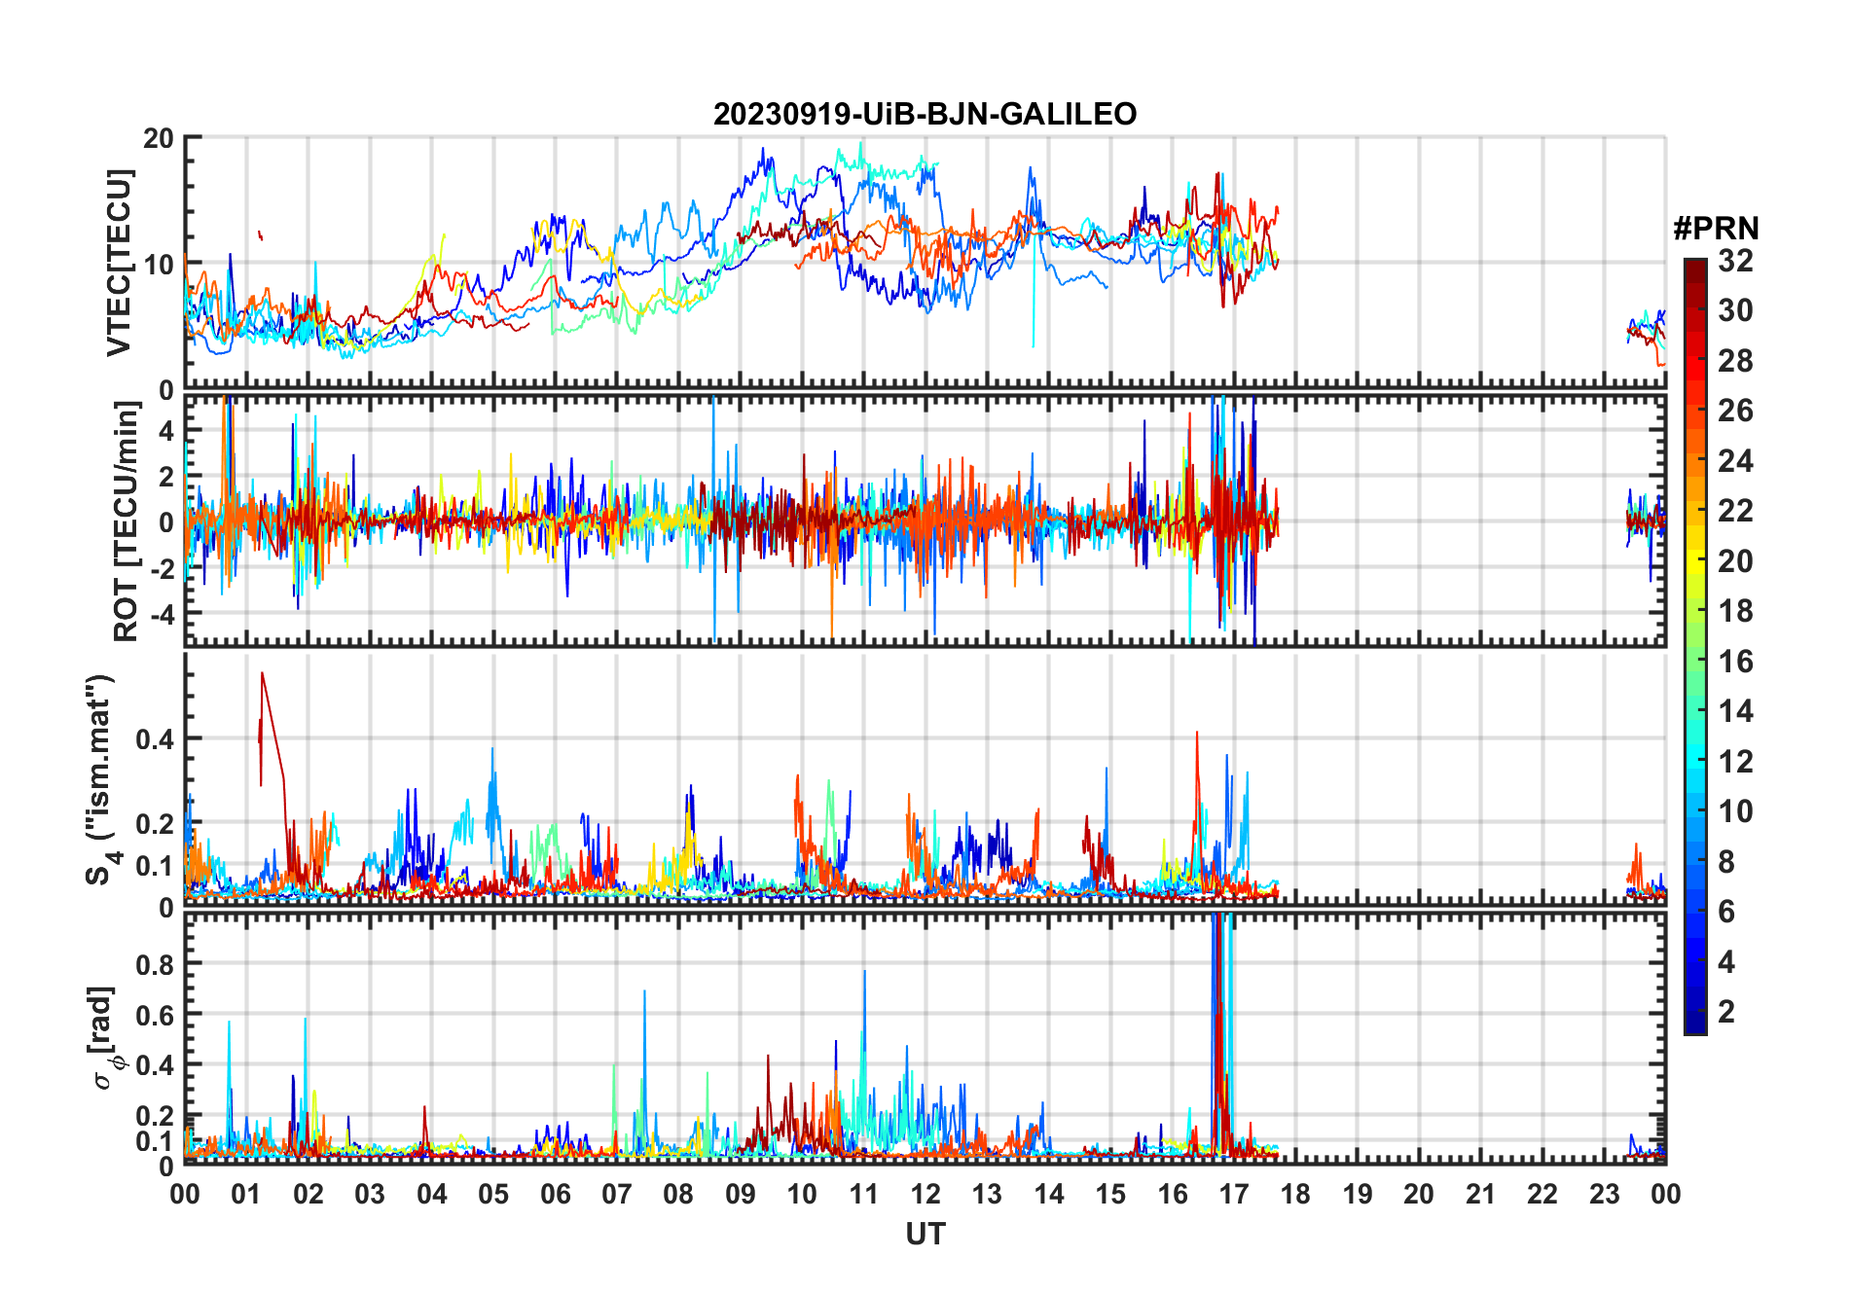Click the S4 ("ism.mat") y-axis label
The width and height of the screenshot is (1851, 1294).
(x=101, y=779)
